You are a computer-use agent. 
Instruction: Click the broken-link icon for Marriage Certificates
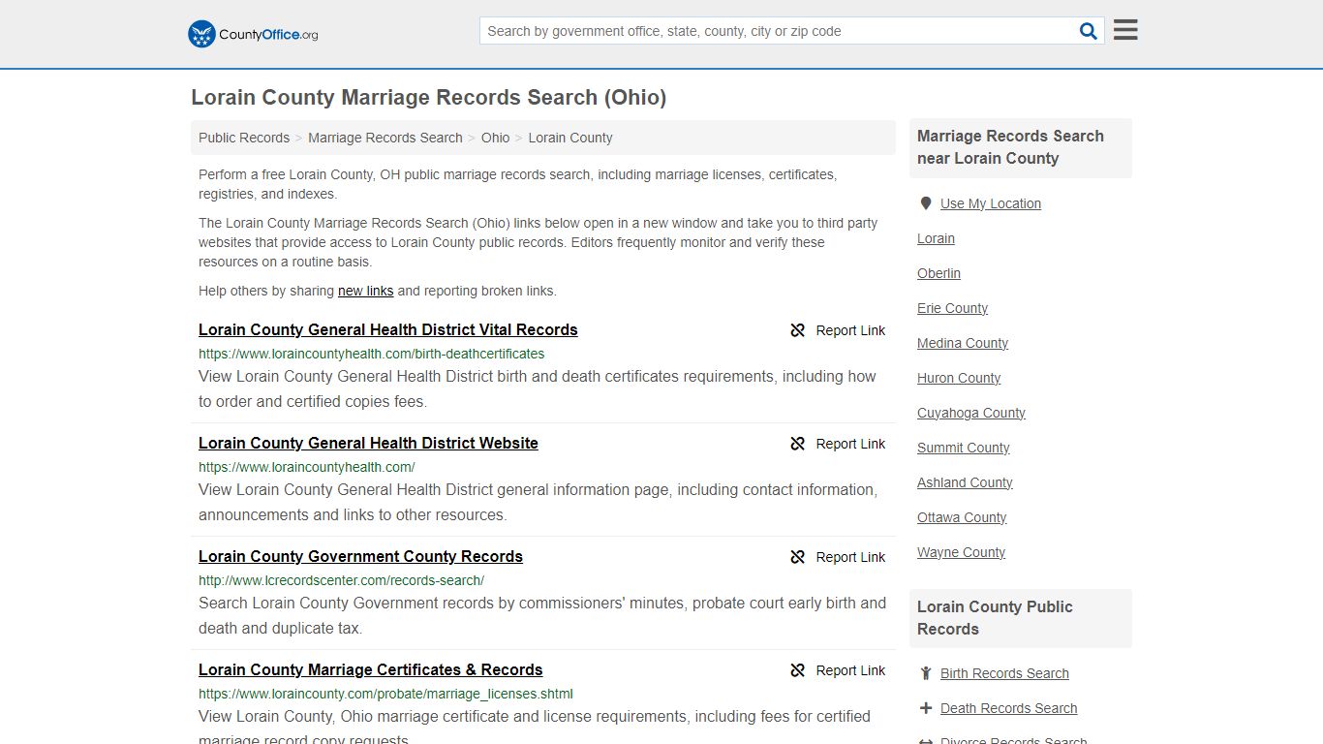[x=798, y=670]
